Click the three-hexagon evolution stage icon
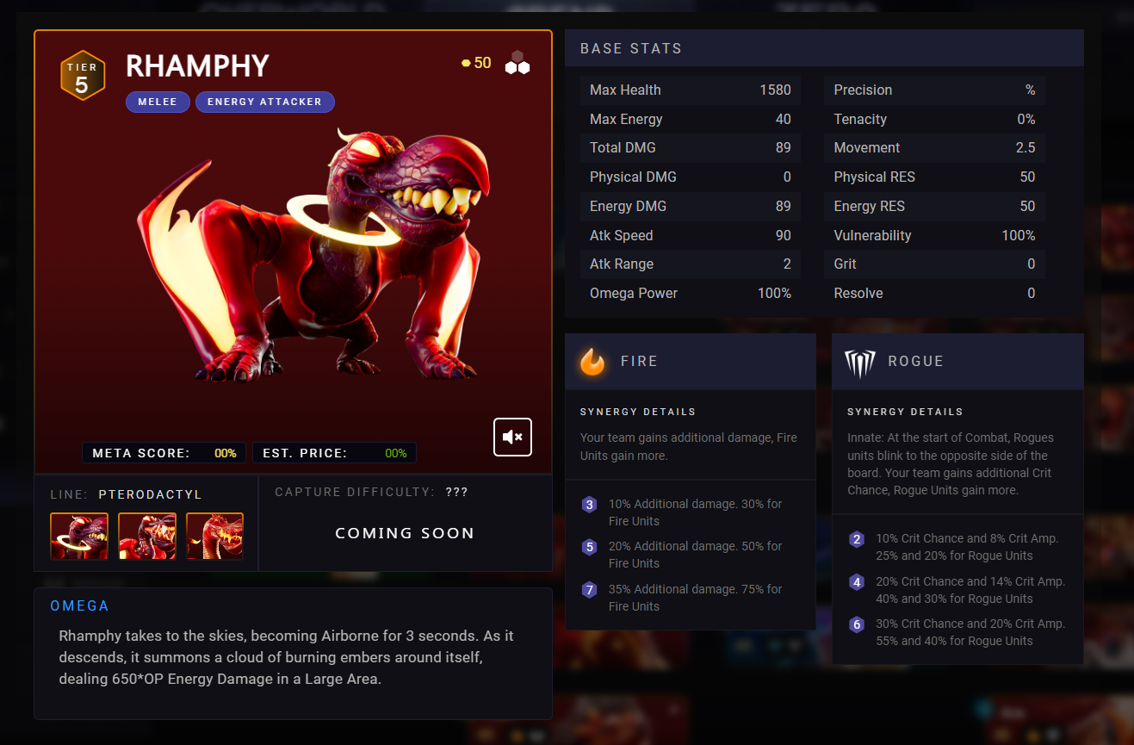Viewport: 1134px width, 745px height. pyautogui.click(x=517, y=62)
